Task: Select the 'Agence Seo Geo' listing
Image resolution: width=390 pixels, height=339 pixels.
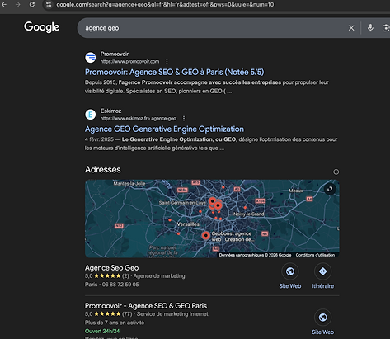Action: click(x=111, y=268)
